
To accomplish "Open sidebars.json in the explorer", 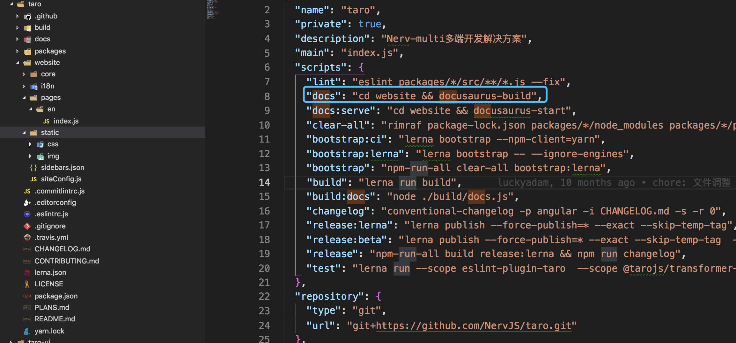I will [x=63, y=168].
